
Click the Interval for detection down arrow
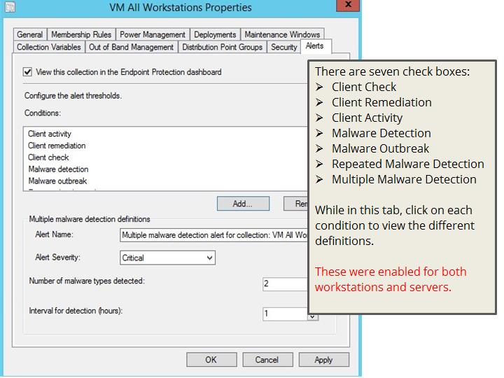tap(312, 317)
